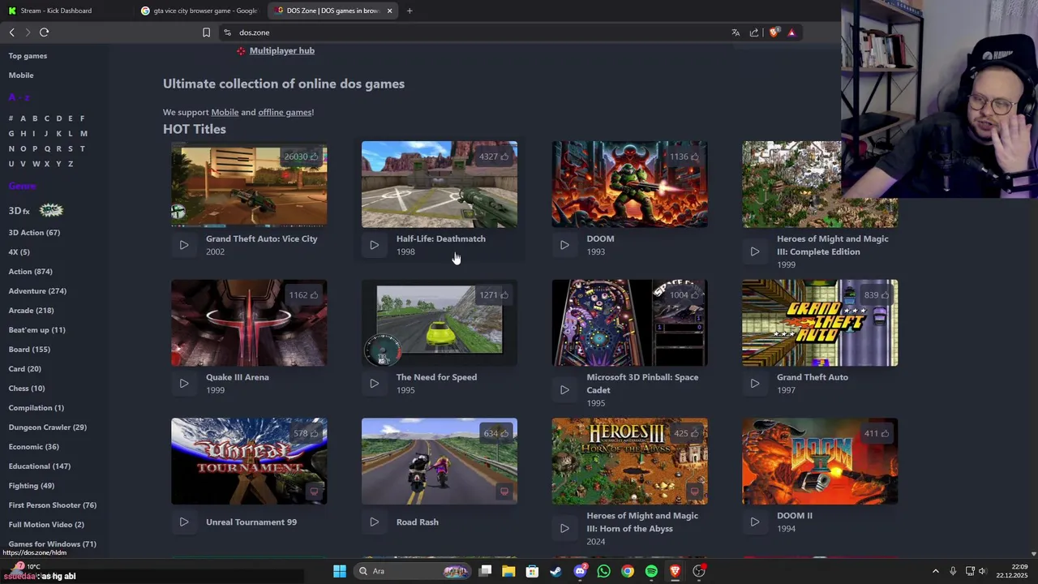Like Half-Life: Deathmatch 4327 thumbs-up
1038x584 pixels.
494,157
